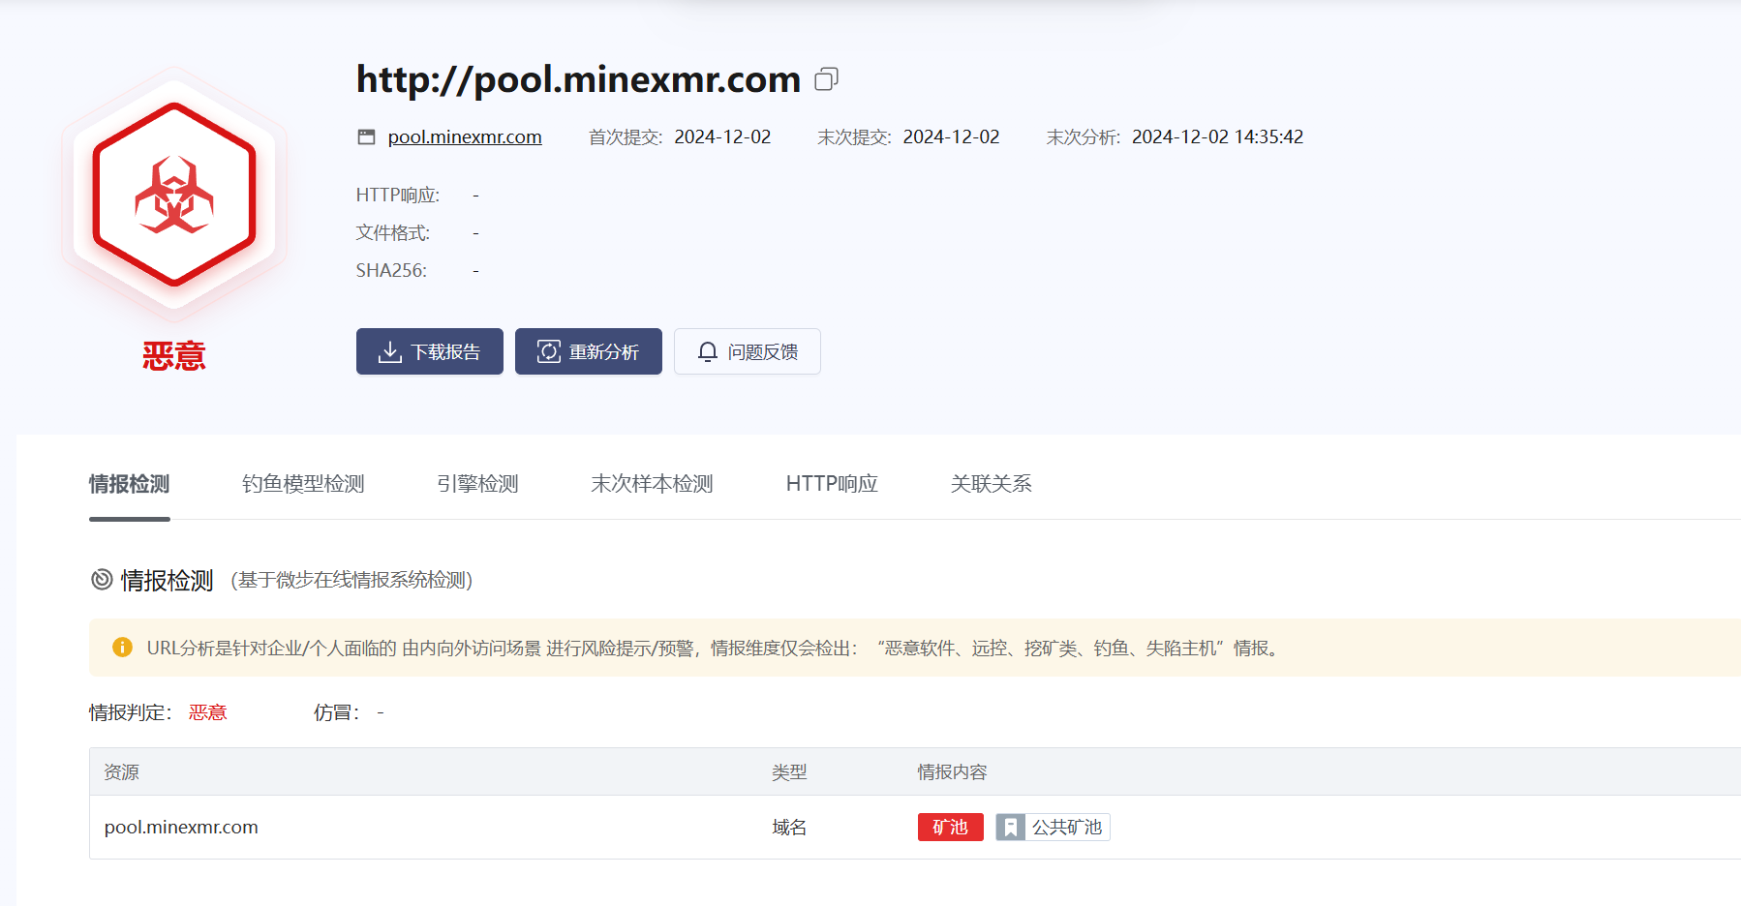Click the radar icon beside 情报检测 heading

102,580
